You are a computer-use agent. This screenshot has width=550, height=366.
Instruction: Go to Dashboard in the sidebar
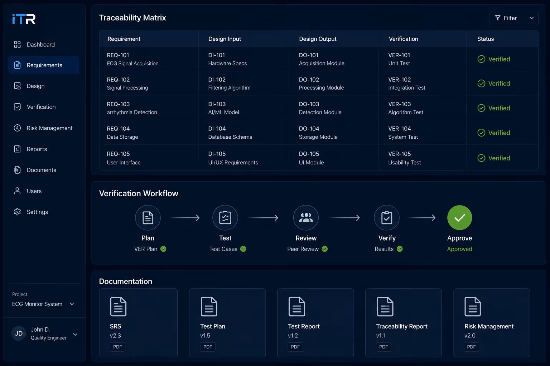(x=44, y=44)
